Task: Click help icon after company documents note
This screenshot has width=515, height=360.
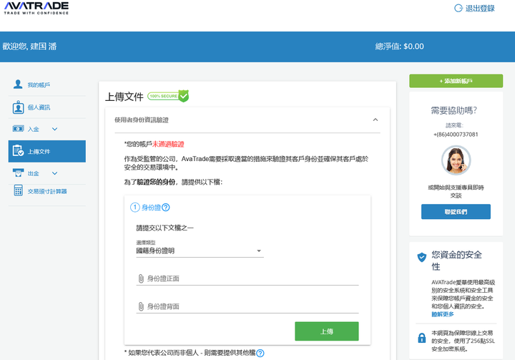Action: [x=260, y=353]
